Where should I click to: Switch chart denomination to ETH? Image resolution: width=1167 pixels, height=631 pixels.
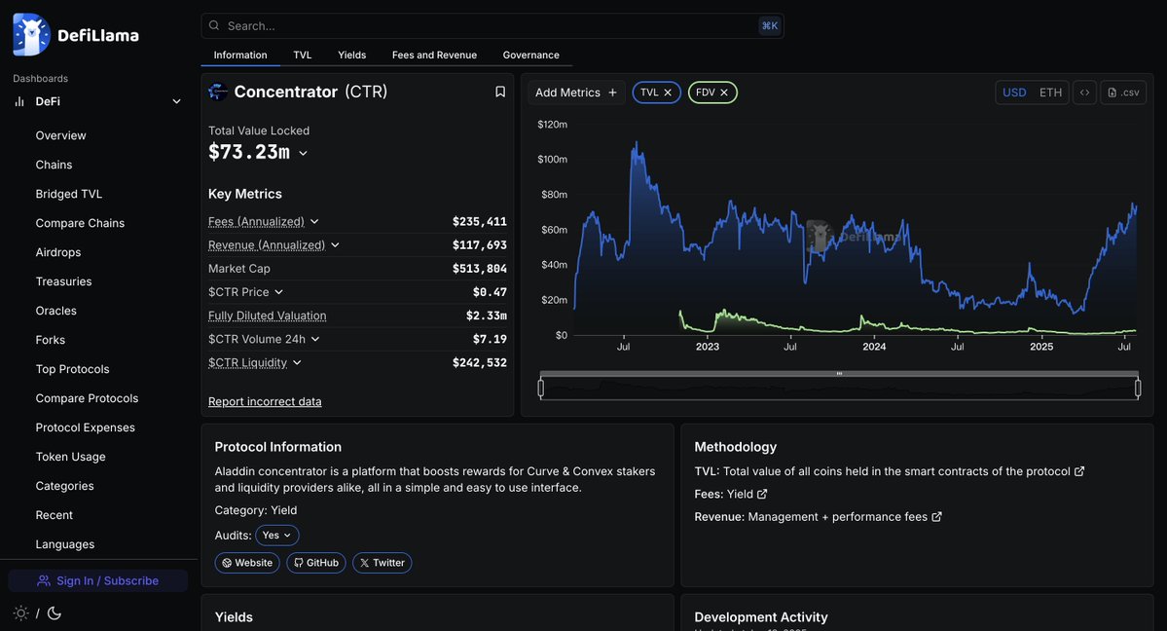1050,93
